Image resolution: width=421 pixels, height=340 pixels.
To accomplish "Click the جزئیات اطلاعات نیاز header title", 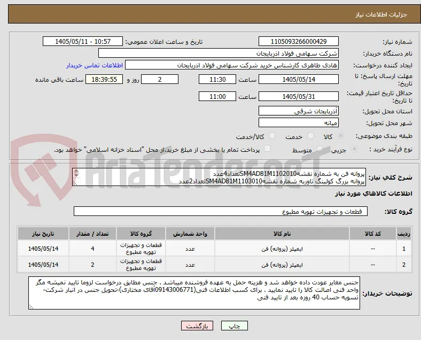I will [381, 14].
